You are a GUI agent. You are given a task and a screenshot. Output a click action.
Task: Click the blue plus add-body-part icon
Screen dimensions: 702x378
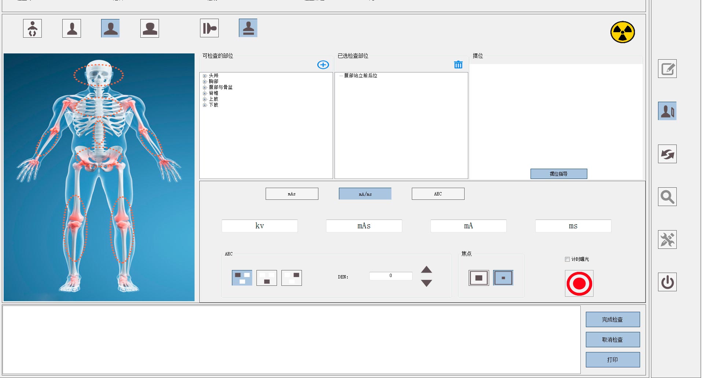323,65
